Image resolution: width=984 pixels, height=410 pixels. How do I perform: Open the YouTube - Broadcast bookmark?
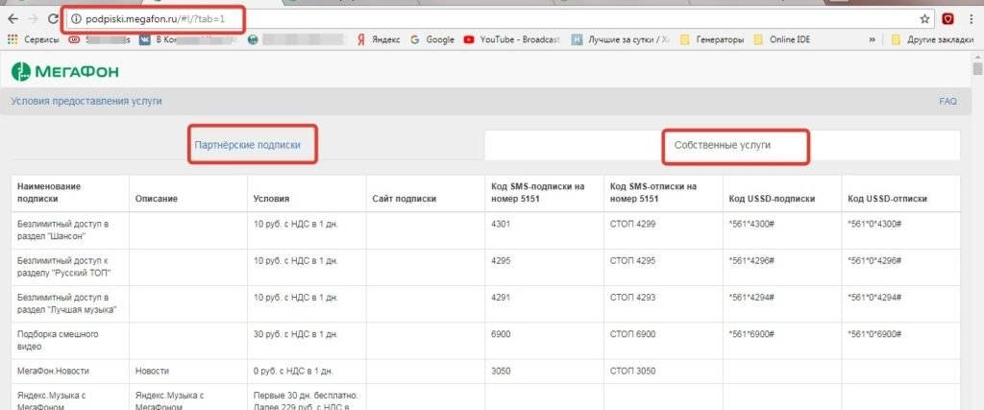(x=511, y=40)
